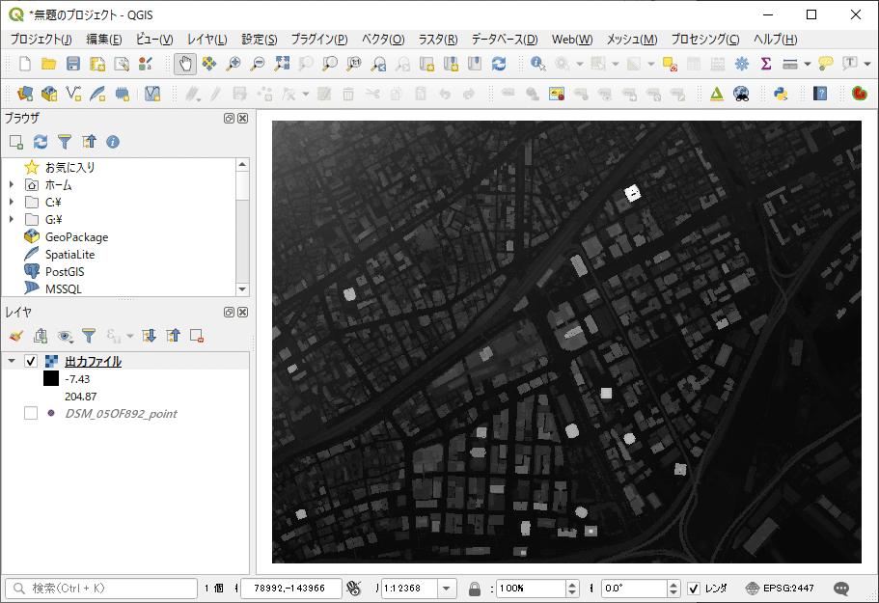Click the black legend color swatch

click(51, 379)
